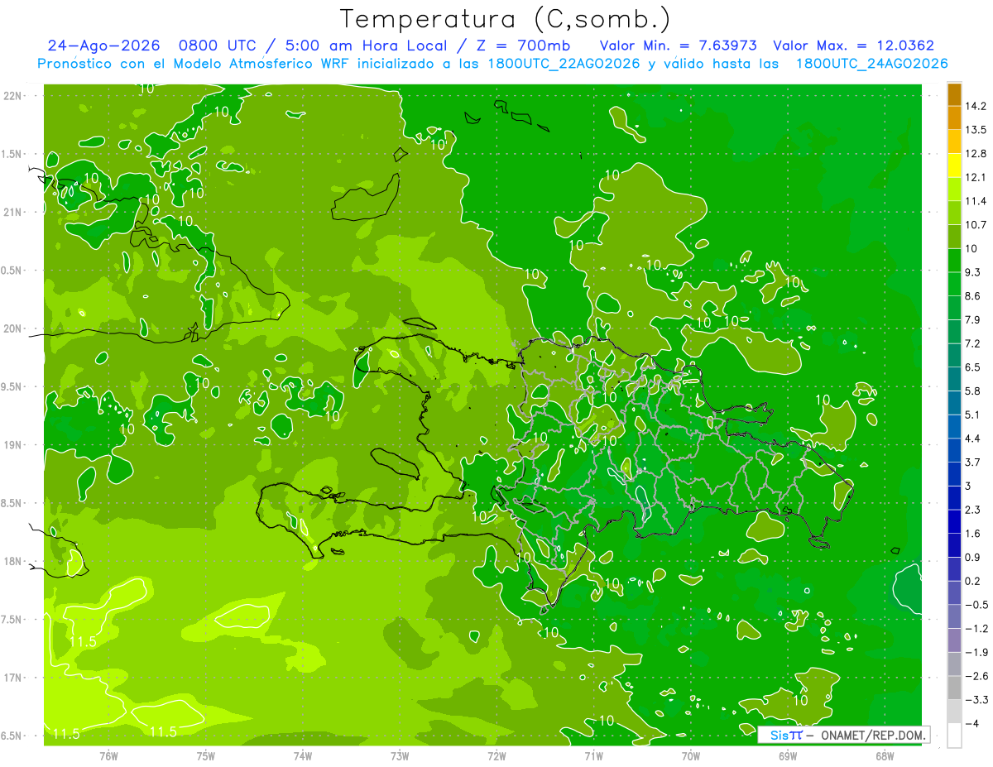Click the '20N' latitude axis label
993x767 pixels.
pyautogui.click(x=13, y=328)
